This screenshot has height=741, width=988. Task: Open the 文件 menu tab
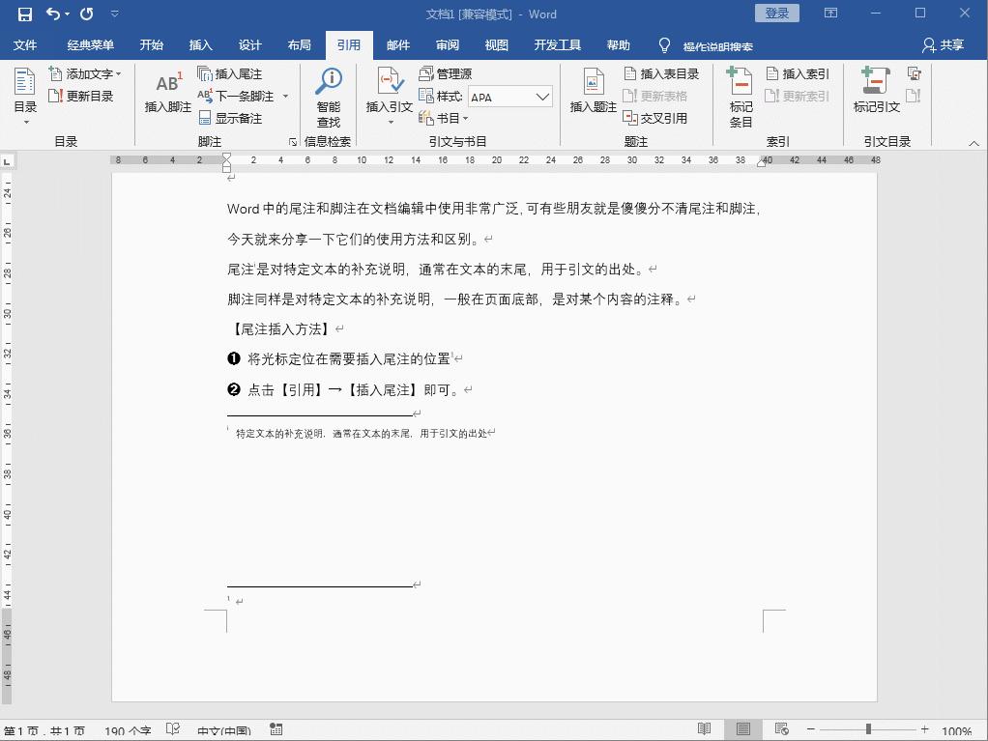tap(25, 45)
